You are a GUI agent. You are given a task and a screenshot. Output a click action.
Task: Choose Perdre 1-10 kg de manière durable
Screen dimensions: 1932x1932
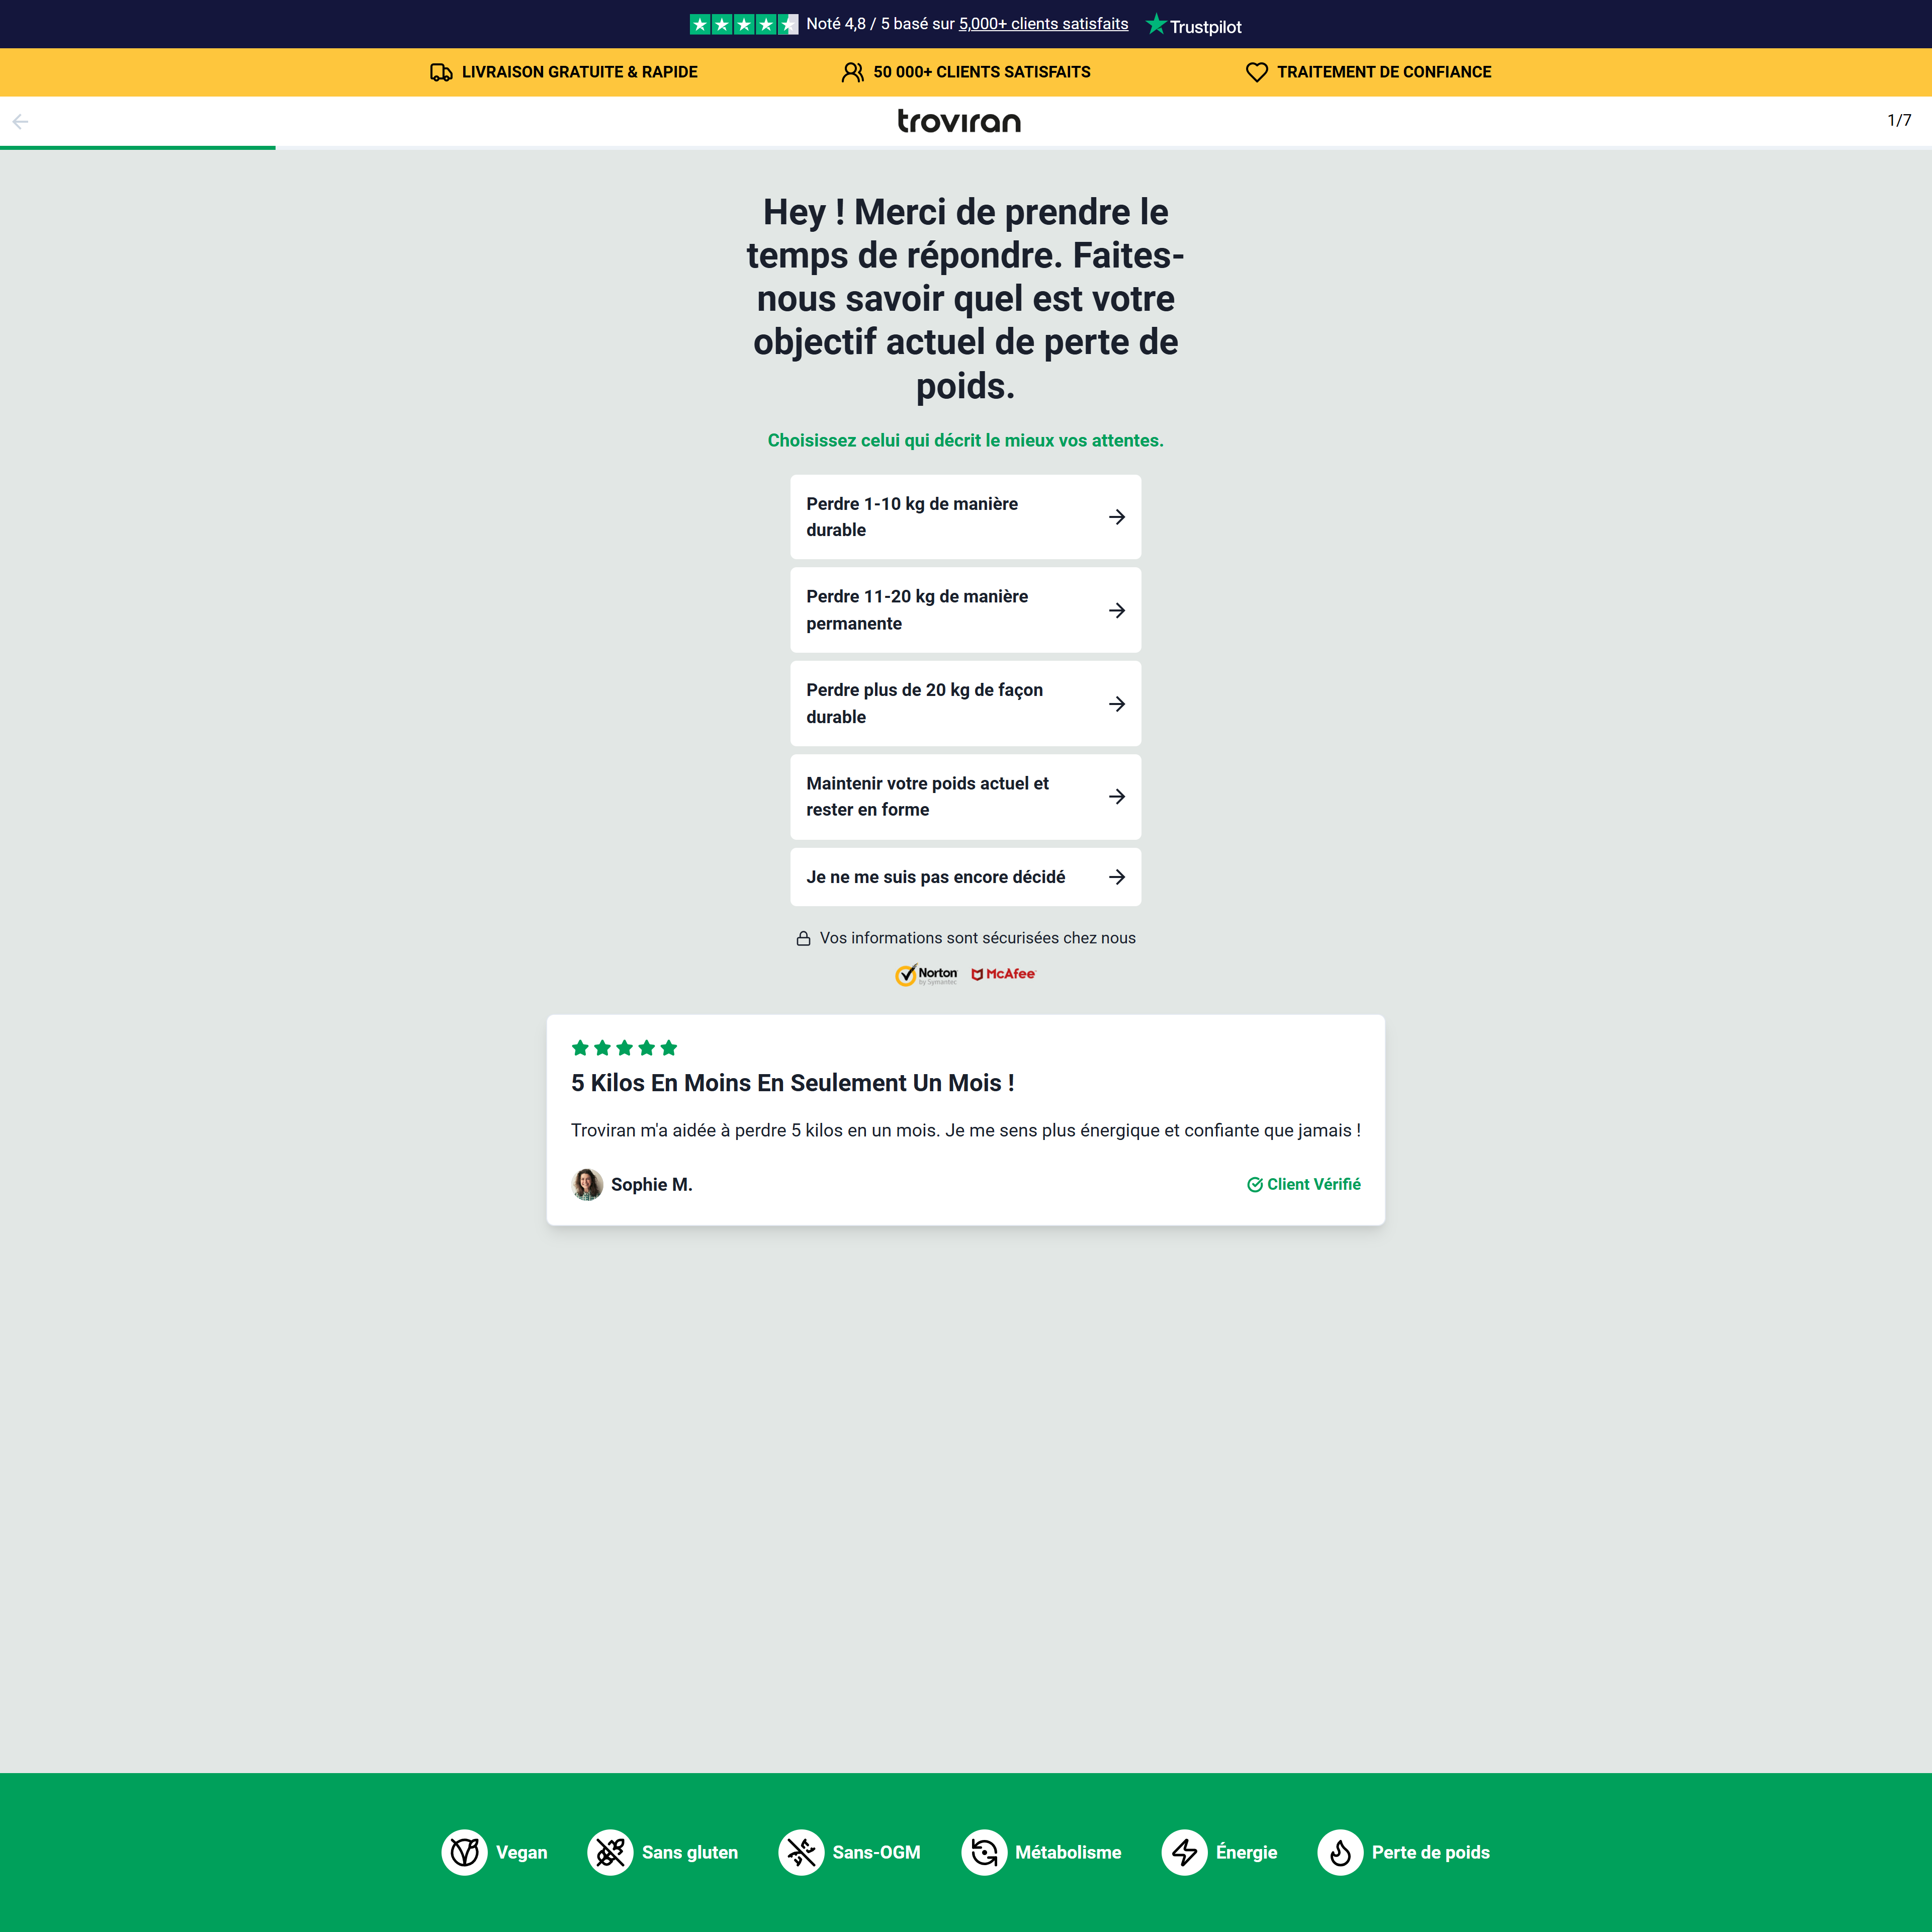[965, 517]
